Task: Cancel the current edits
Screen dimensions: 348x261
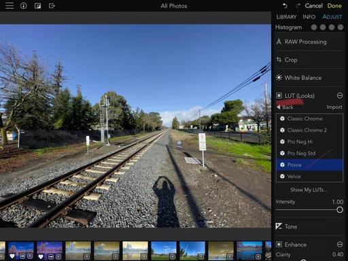Action: coord(313,5)
